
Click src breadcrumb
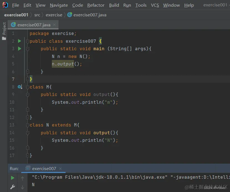tap(37, 15)
